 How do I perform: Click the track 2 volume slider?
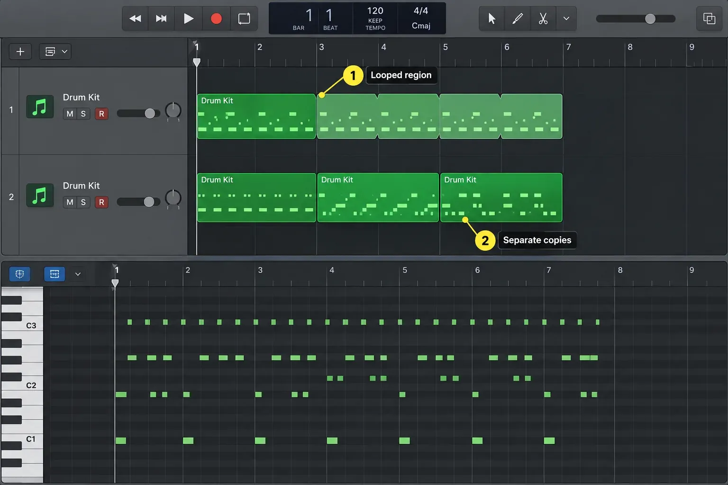tap(138, 202)
